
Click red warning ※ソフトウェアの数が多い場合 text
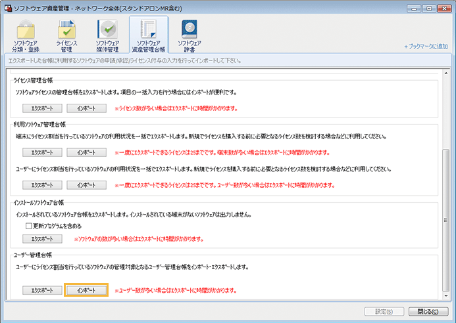tap(139, 239)
